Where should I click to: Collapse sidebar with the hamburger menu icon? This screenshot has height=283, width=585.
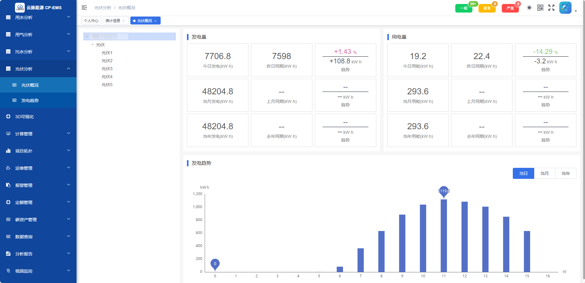(84, 7)
